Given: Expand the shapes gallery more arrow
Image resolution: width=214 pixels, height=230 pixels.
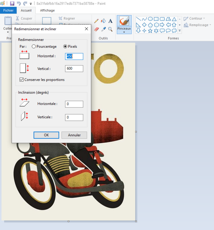Looking at the screenshot, I should (x=180, y=31).
